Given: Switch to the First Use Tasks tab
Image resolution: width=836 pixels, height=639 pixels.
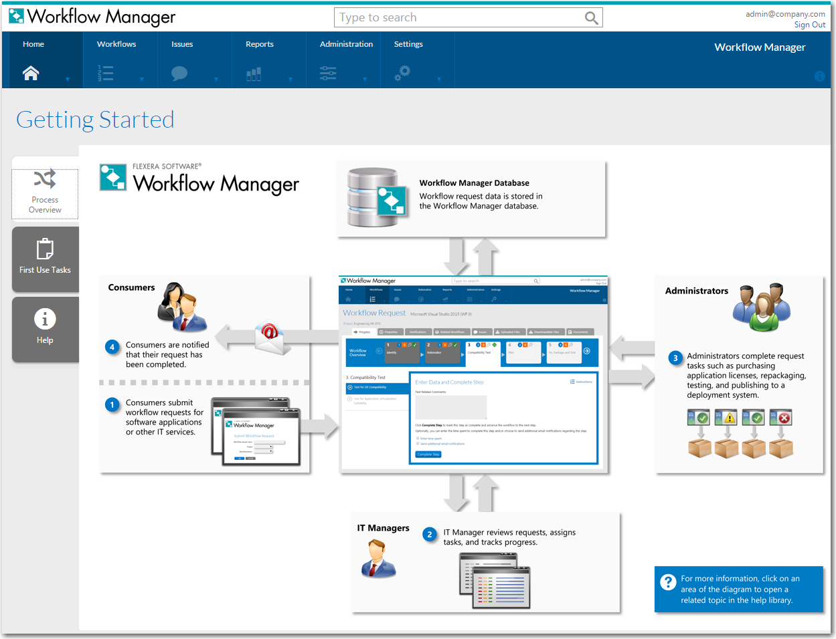Looking at the screenshot, I should pyautogui.click(x=45, y=259).
